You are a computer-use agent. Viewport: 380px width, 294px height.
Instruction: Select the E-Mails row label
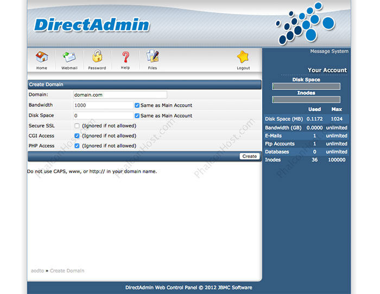tap(274, 136)
